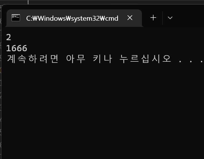Click the word 계속하려면 in the prompt

click(x=32, y=59)
